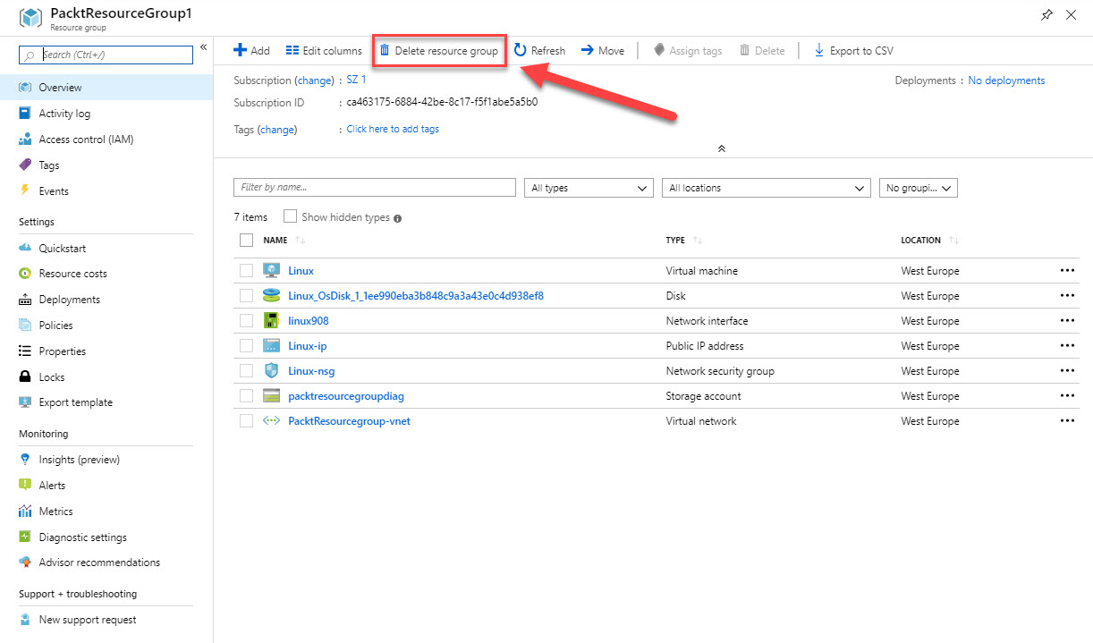Collapse the left menu with double chevron
The image size is (1093, 643).
pyautogui.click(x=203, y=47)
